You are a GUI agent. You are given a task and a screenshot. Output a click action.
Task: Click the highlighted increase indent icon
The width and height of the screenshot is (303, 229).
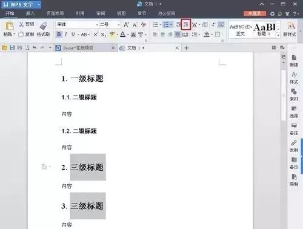pos(185,25)
